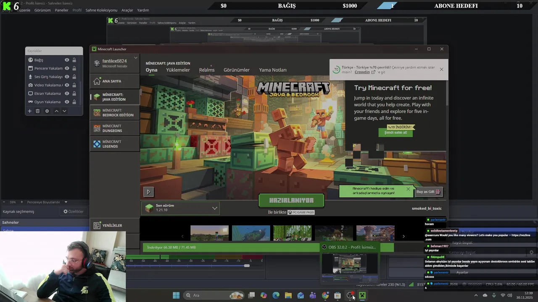Open Windows Start menu

tap(176, 295)
